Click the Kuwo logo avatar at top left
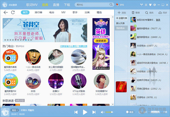 pyautogui.click(x=5, y=5)
